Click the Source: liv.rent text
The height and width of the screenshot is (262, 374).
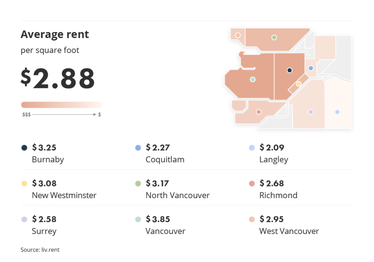(x=40, y=250)
